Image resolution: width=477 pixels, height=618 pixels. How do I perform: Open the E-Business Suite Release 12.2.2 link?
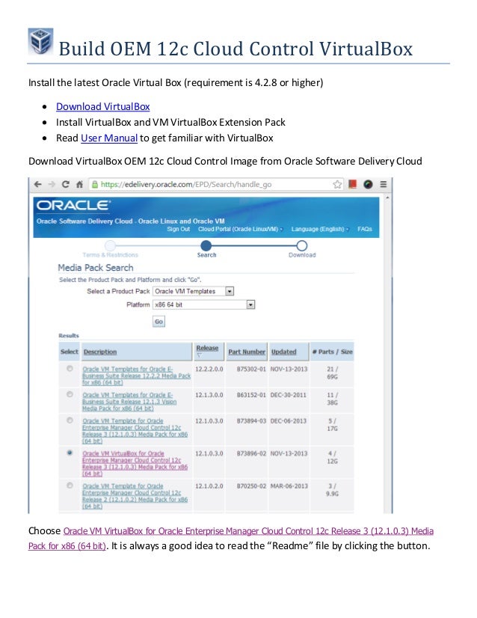[x=136, y=376]
